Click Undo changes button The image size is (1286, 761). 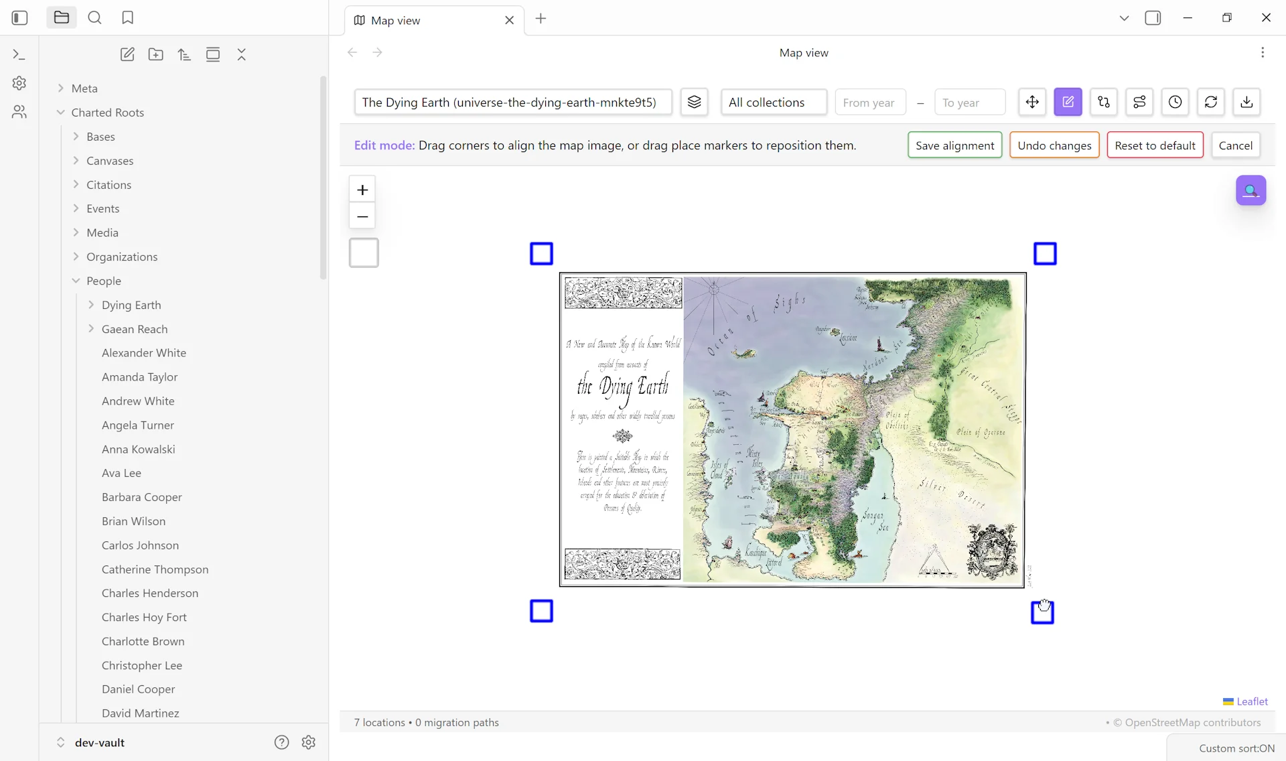tap(1054, 145)
